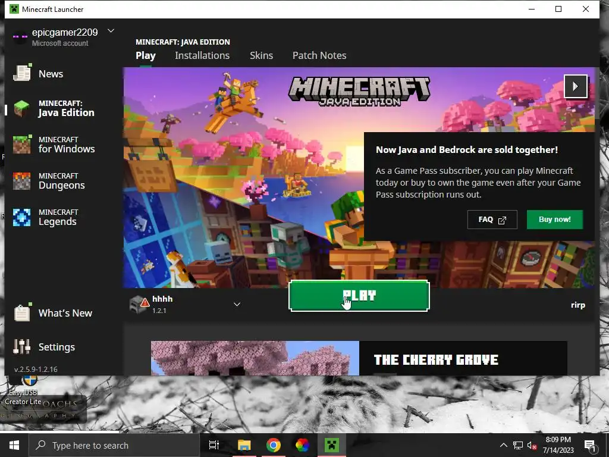Open What's New clipboard icon
Viewport: 609px width, 457px height.
coord(22,312)
